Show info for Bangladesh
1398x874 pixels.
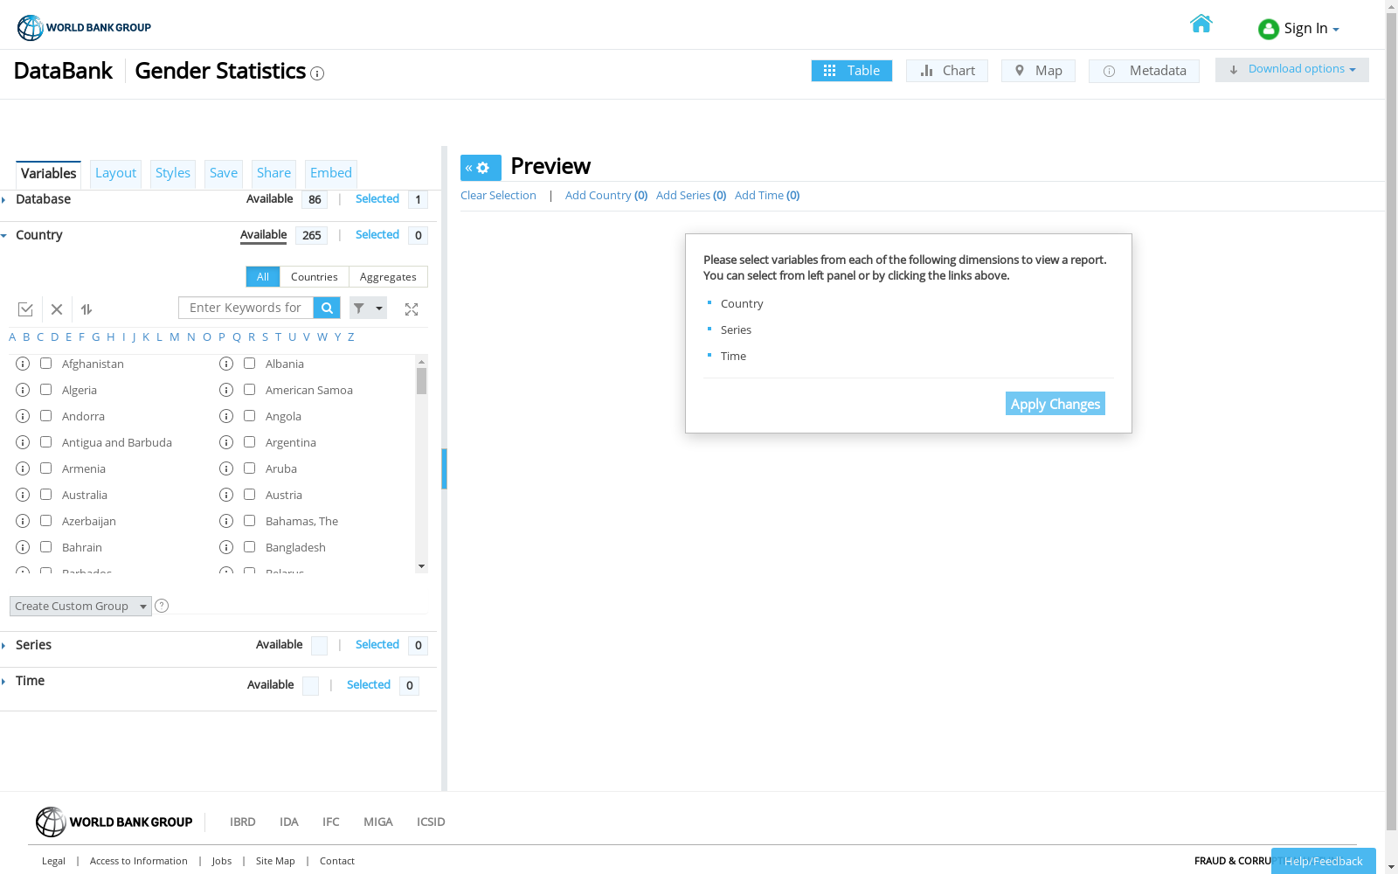(226, 547)
